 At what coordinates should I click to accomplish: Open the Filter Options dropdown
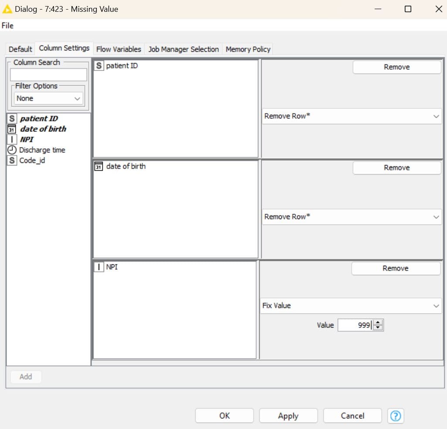(x=48, y=98)
